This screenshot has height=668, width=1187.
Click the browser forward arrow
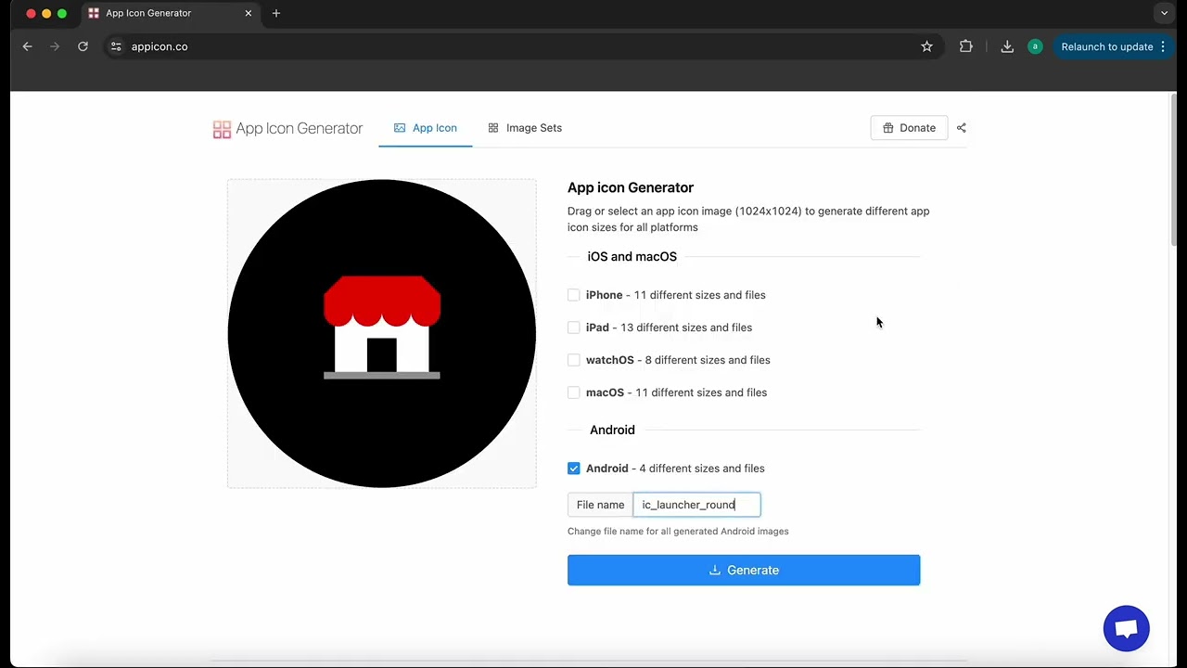click(x=55, y=46)
